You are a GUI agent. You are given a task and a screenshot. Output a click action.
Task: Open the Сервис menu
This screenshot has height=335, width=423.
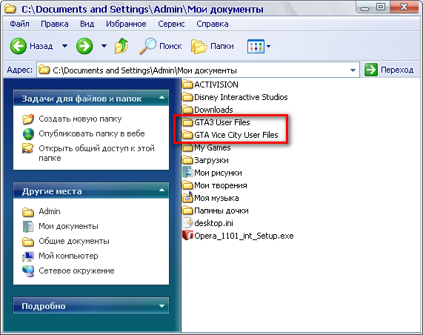coord(171,24)
